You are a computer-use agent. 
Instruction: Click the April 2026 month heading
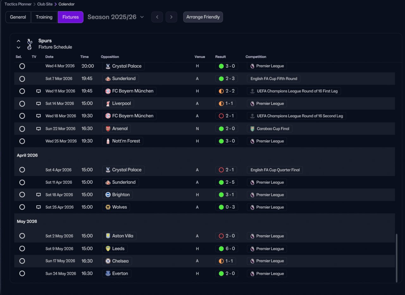(x=27, y=155)
